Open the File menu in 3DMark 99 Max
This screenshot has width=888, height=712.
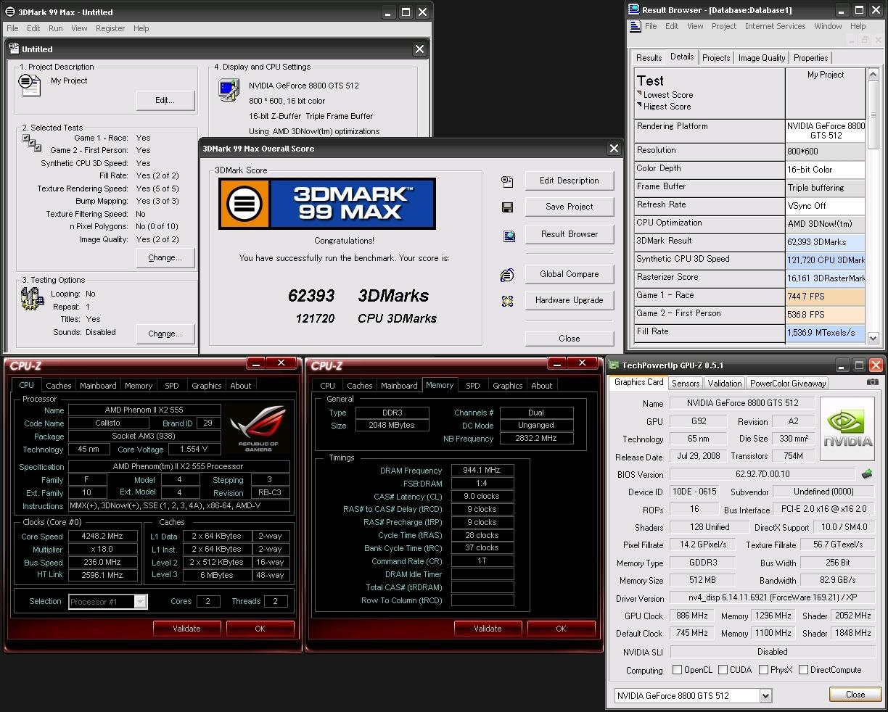(x=12, y=28)
